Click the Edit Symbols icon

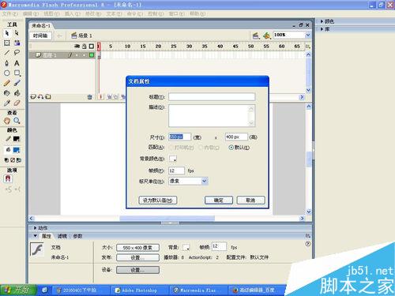pyautogui.click(x=266, y=36)
